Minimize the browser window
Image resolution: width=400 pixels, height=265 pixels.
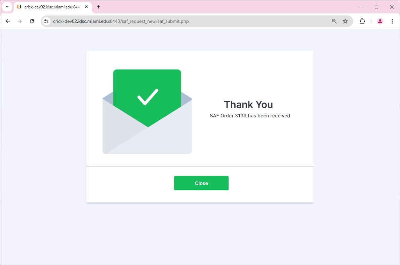(x=361, y=7)
